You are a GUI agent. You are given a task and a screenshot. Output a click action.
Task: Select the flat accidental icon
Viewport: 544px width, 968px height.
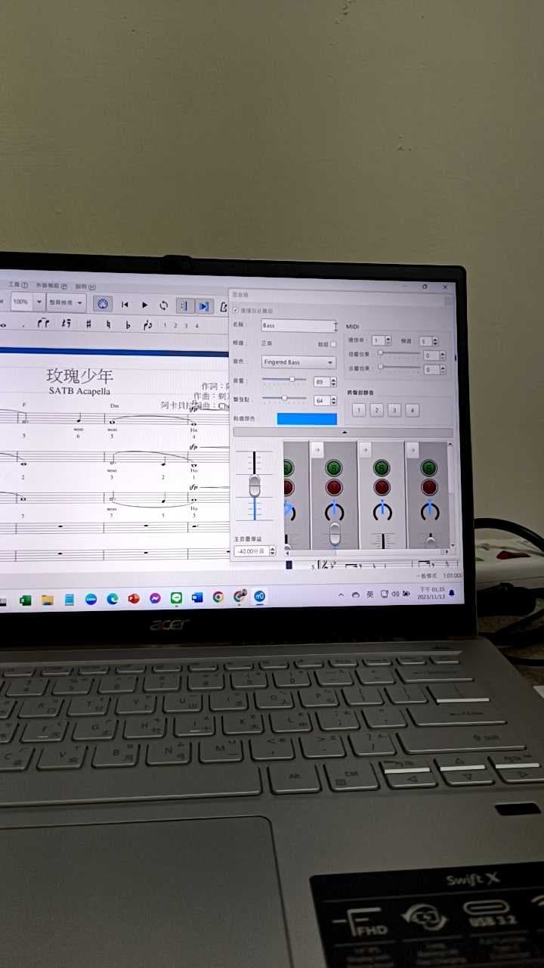point(128,325)
